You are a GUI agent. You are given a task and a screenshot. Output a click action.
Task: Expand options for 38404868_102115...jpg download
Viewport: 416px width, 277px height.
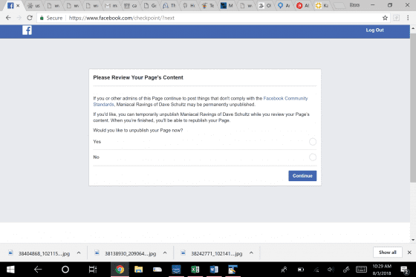(x=79, y=252)
